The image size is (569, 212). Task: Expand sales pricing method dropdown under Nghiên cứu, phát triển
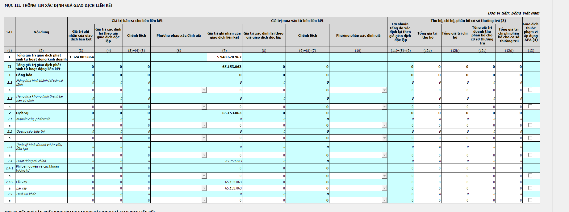coord(204,125)
